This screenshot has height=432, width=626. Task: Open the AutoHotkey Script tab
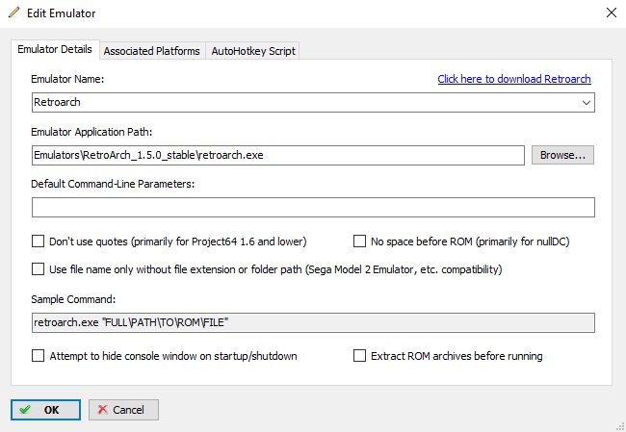tap(253, 51)
